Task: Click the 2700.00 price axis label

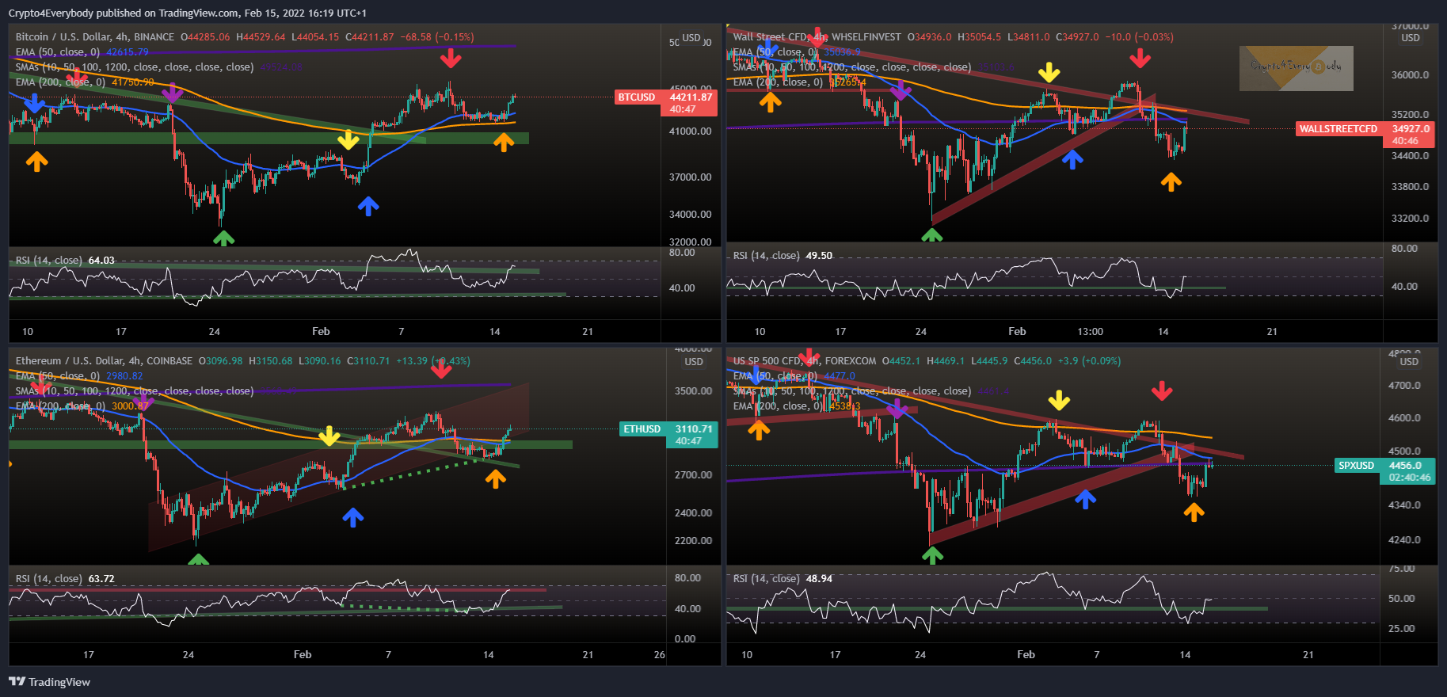Action: tap(693, 475)
